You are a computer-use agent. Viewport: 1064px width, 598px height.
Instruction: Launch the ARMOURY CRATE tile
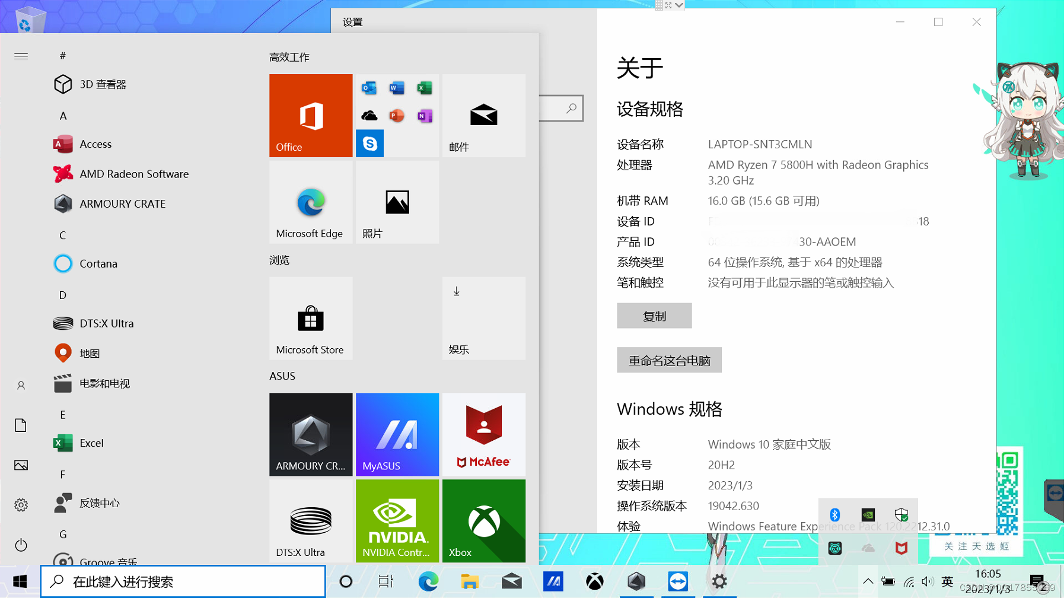pyautogui.click(x=311, y=435)
